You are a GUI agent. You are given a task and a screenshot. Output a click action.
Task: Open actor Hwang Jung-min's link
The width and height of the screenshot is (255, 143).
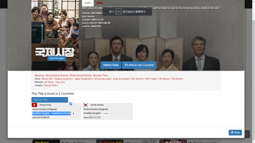(x=63, y=79)
